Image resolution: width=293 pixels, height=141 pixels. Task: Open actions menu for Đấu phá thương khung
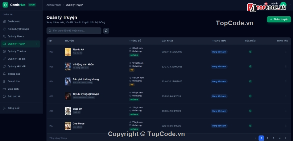coord(286,81)
